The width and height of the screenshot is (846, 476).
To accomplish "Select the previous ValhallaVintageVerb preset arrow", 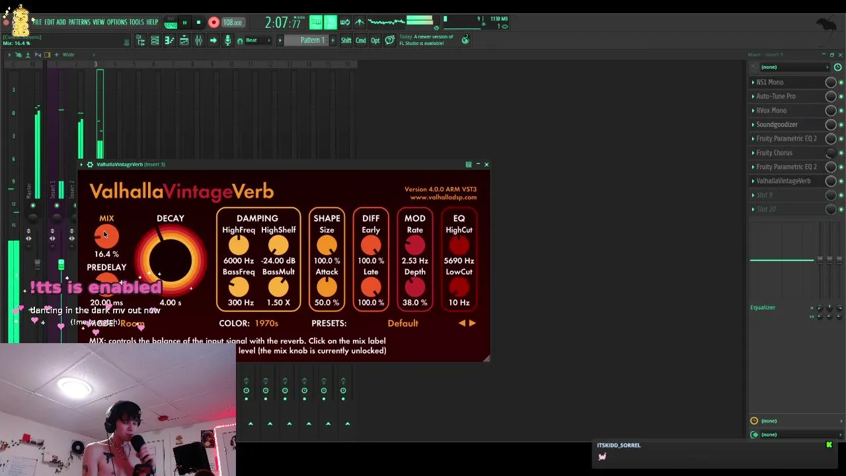I will [462, 323].
